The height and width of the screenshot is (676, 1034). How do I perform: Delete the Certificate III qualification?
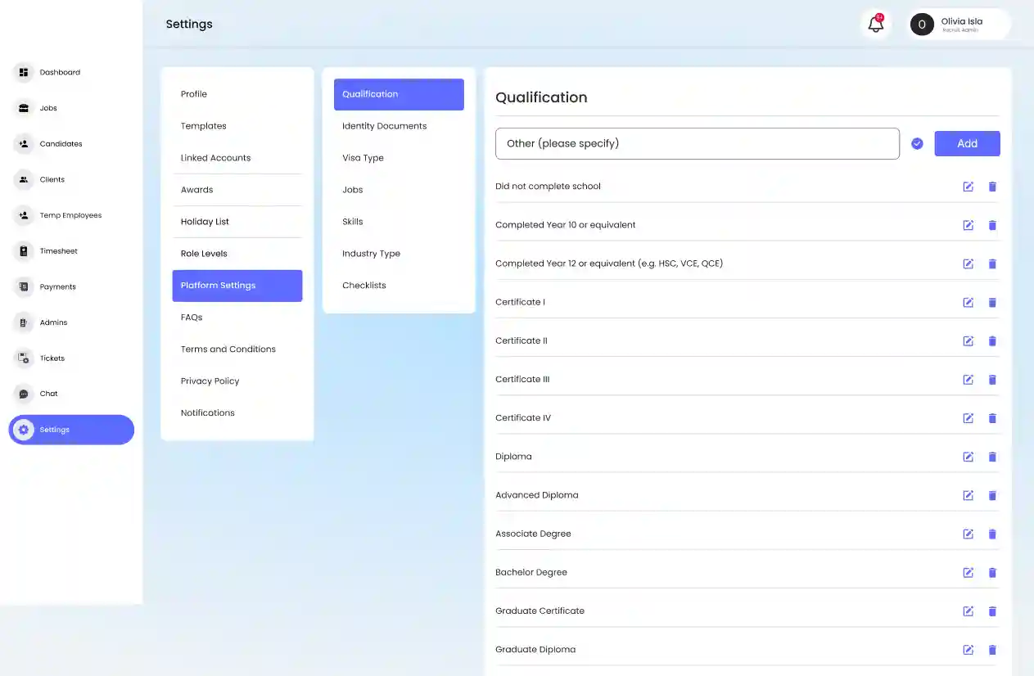[x=992, y=380]
